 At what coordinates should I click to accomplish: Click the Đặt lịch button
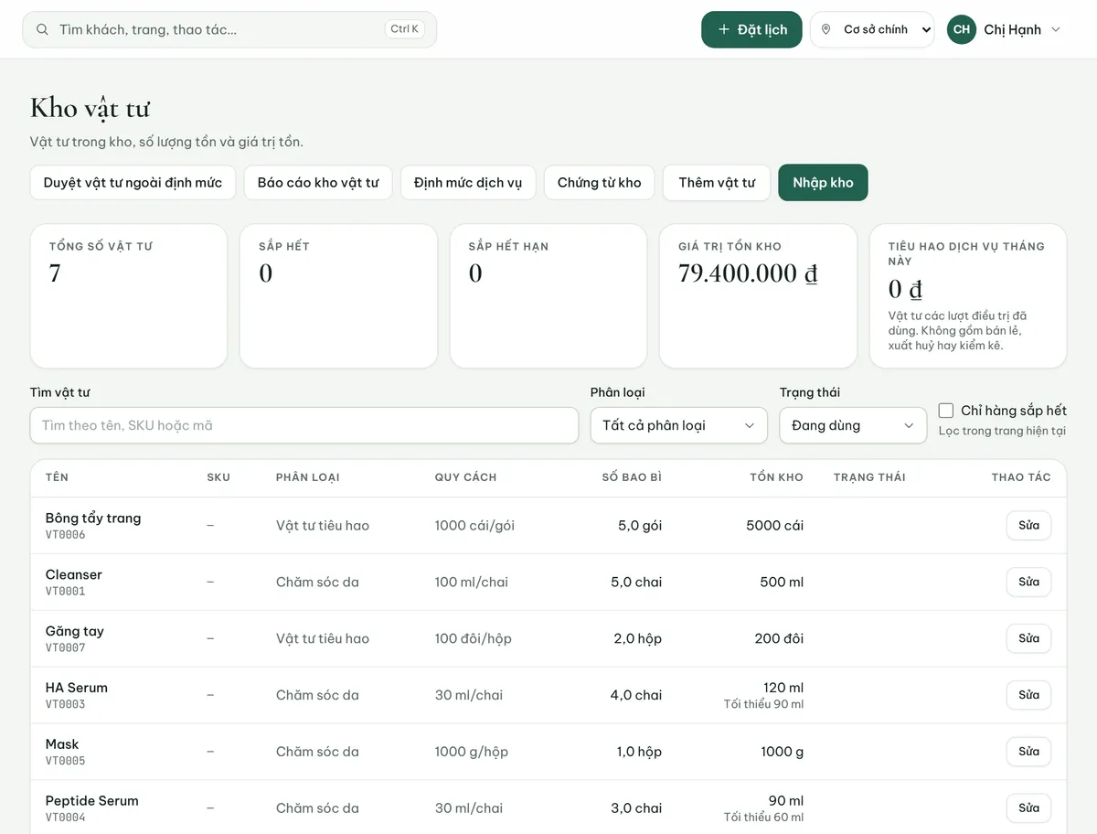(751, 29)
